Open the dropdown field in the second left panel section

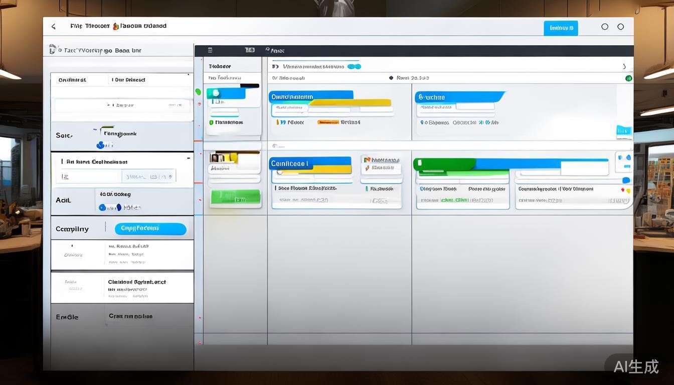click(x=148, y=176)
